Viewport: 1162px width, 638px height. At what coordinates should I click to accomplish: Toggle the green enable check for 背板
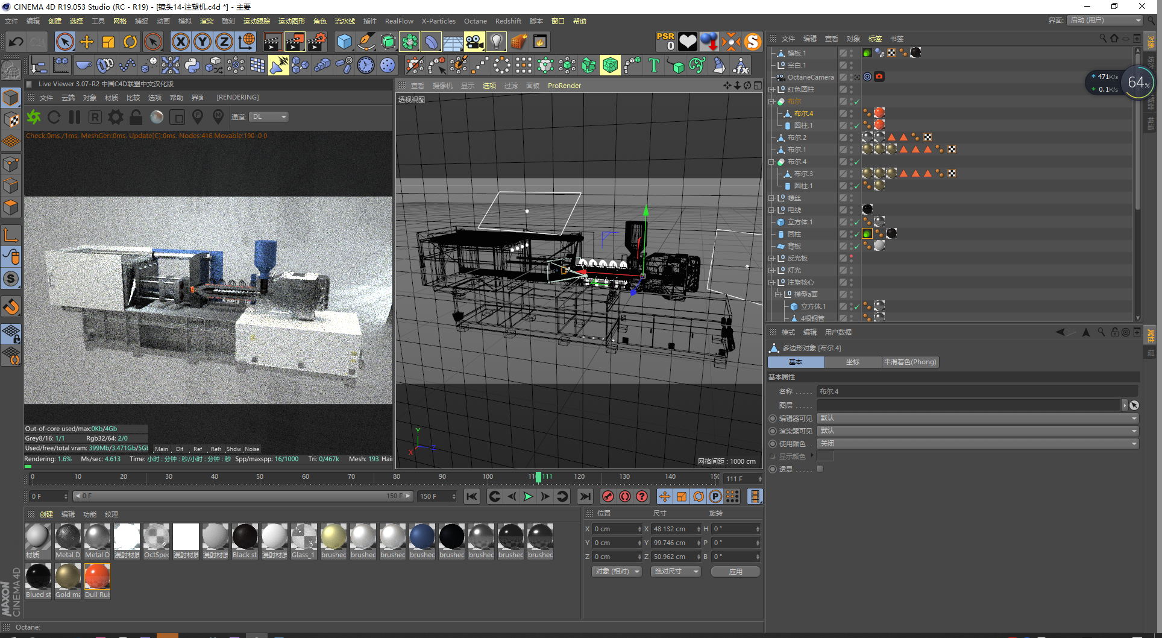click(x=856, y=246)
